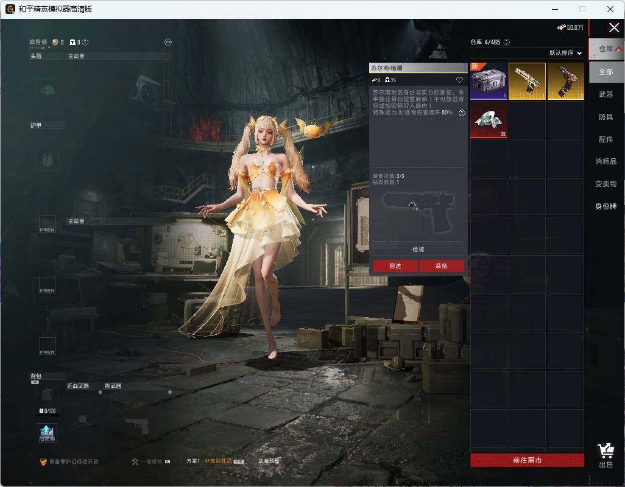Click the 装备保护已成功开启 status text

(x=73, y=461)
